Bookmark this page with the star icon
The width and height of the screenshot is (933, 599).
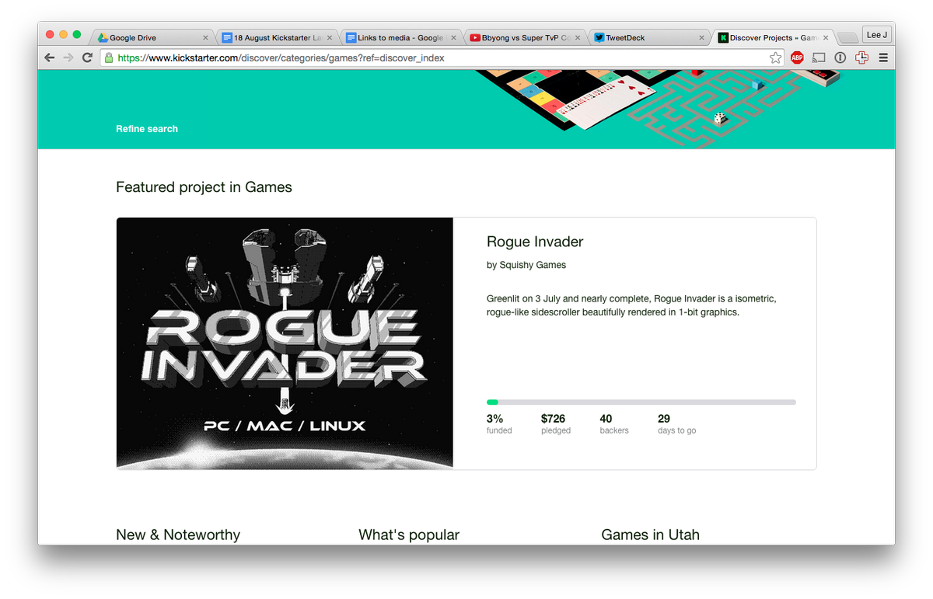pos(775,57)
